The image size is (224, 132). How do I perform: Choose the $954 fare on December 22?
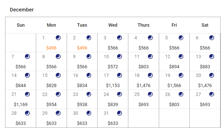(x=51, y=104)
